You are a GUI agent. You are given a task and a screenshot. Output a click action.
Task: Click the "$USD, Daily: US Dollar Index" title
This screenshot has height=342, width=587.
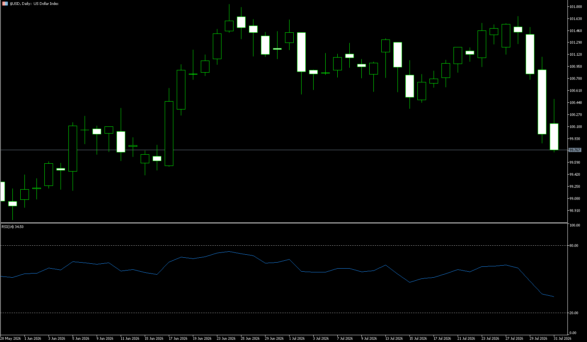point(34,4)
